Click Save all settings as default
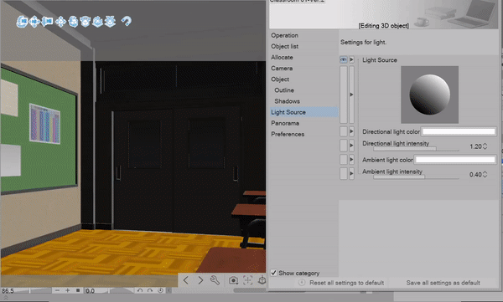The height and width of the screenshot is (302, 503). pyautogui.click(x=443, y=283)
